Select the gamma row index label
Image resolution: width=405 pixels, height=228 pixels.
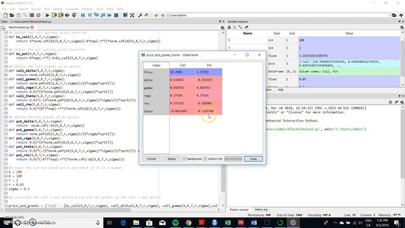point(156,88)
